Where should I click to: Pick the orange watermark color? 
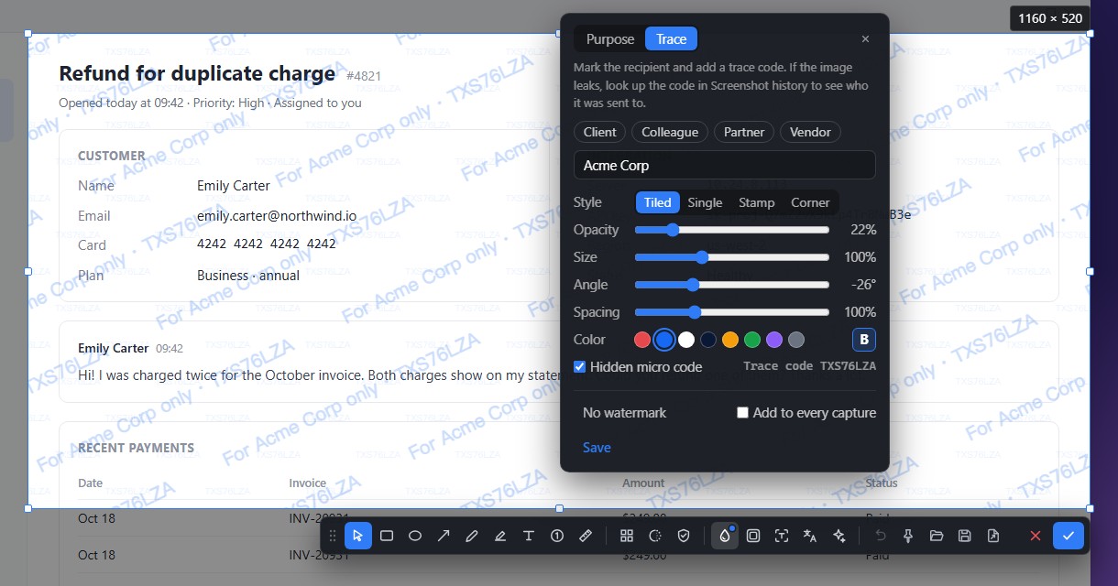pos(730,340)
